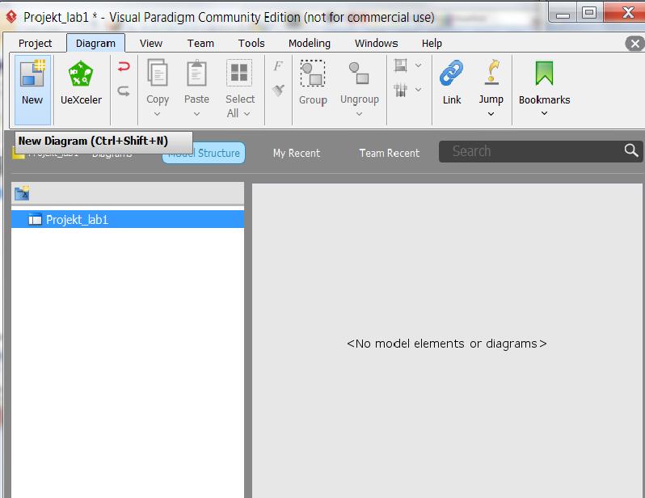Close the ribbon using gray X button
This screenshot has height=498, width=645.
click(635, 44)
